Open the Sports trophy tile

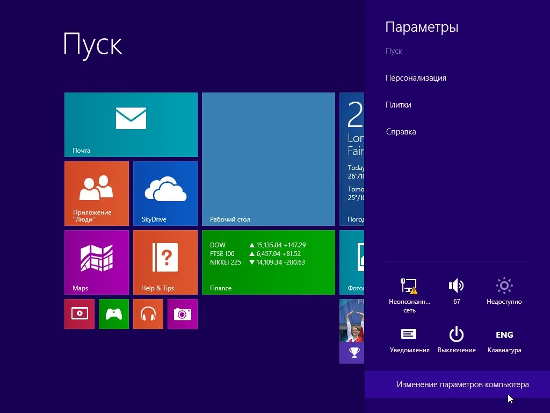[x=352, y=331]
